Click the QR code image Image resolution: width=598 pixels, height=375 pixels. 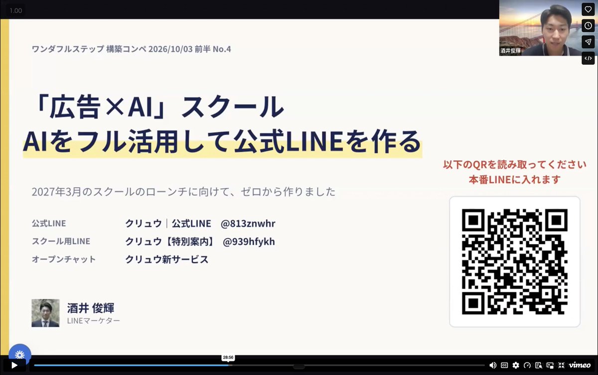[515, 261]
